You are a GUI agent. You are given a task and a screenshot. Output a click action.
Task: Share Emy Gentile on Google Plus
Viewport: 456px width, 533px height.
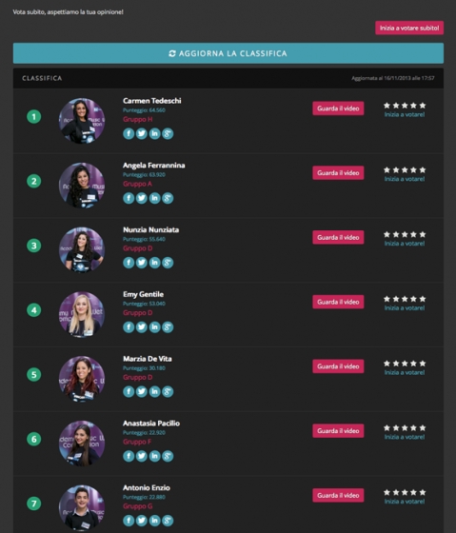click(x=168, y=327)
